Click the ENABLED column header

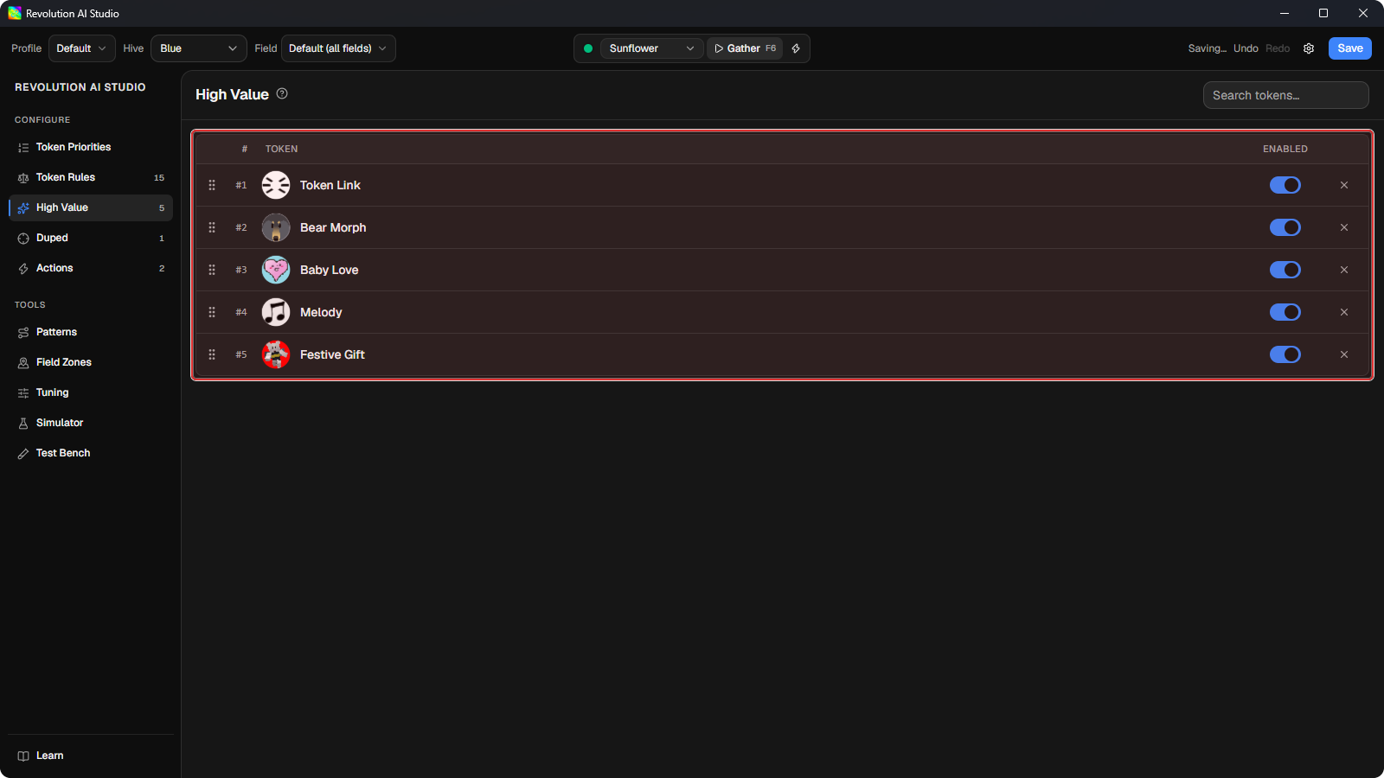[x=1285, y=149]
